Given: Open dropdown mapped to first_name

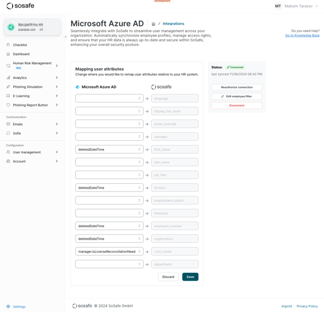Looking at the screenshot, I should click(109, 149).
